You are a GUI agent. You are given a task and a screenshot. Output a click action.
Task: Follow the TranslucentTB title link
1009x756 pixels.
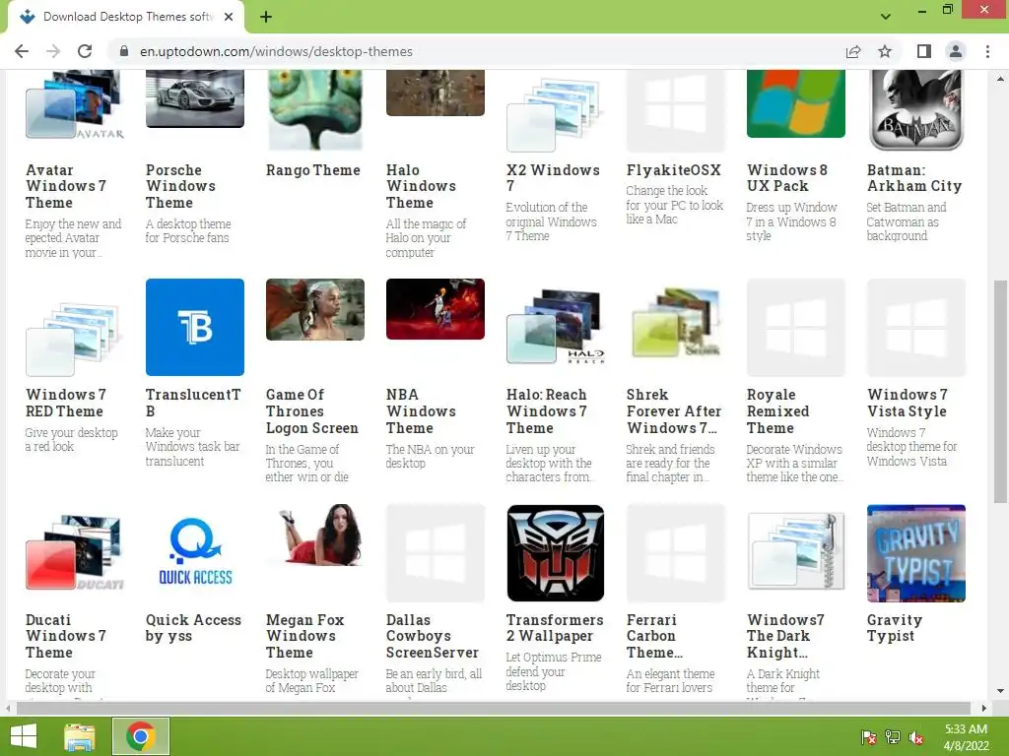tap(193, 403)
